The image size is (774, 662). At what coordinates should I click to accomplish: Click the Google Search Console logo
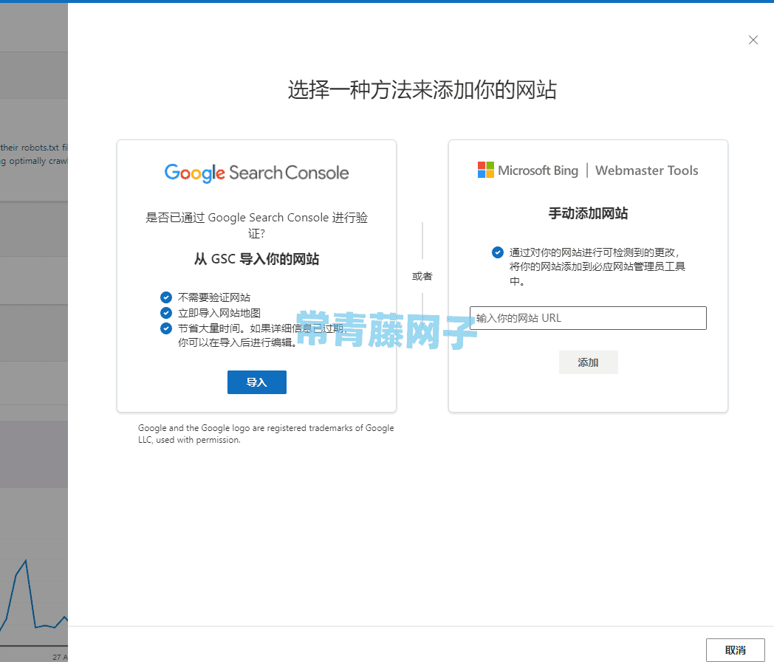(x=257, y=173)
